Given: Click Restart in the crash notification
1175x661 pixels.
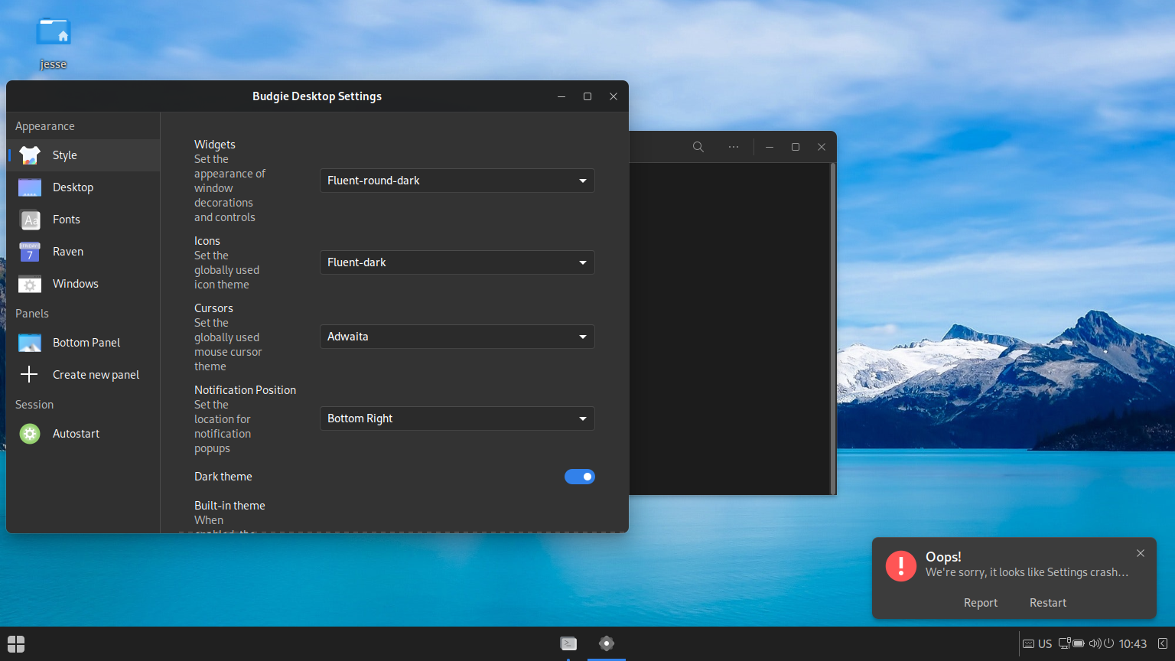Looking at the screenshot, I should coord(1048,603).
